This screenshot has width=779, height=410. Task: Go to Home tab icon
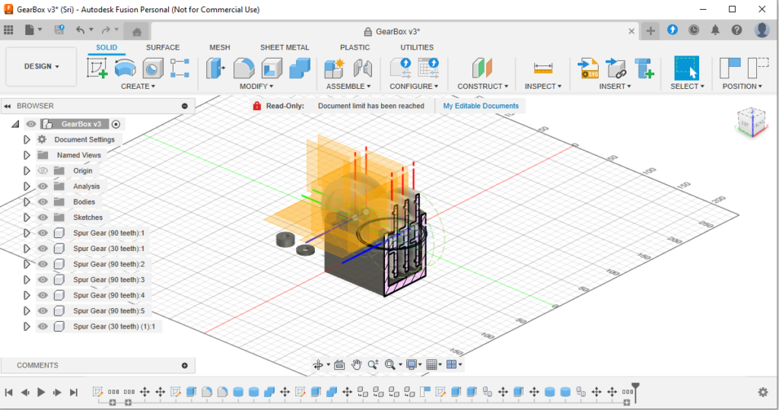coord(137,32)
